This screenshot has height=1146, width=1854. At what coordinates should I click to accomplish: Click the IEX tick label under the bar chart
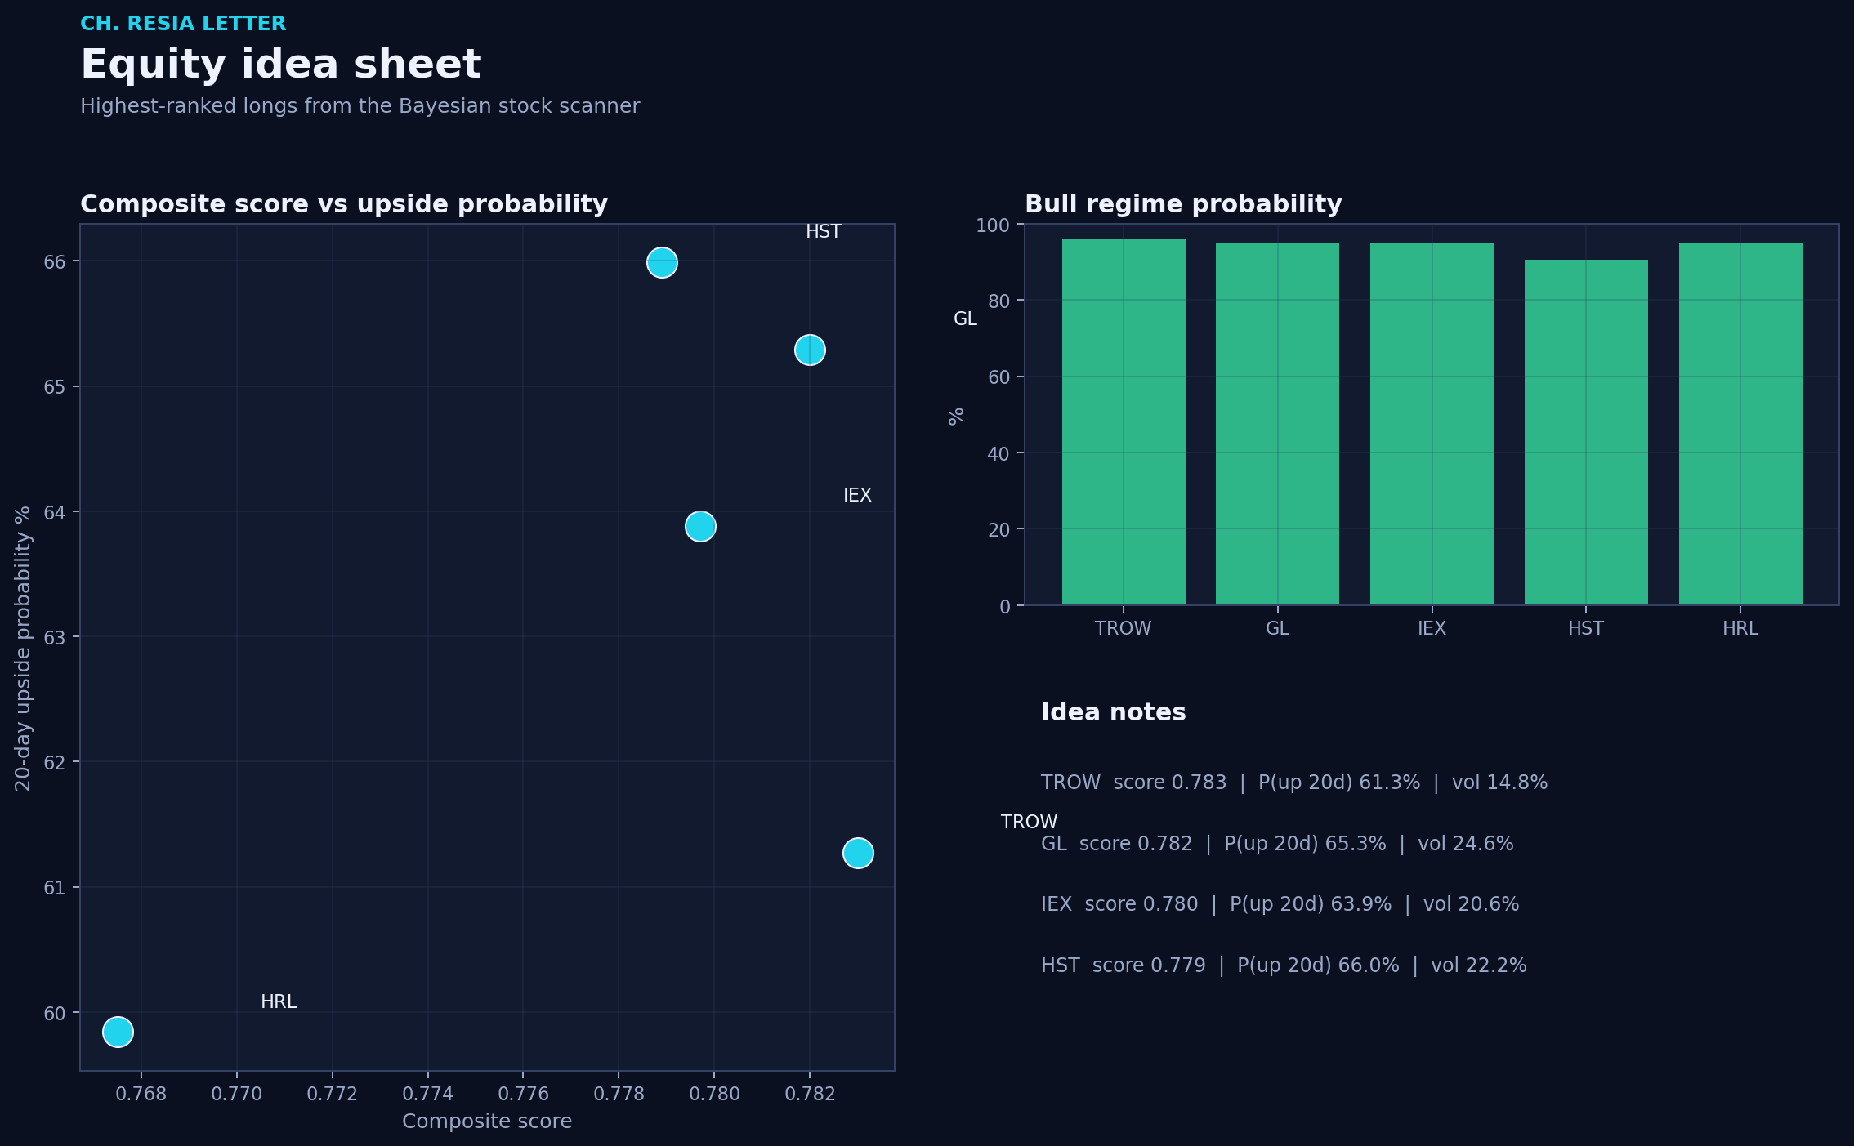(x=1432, y=628)
